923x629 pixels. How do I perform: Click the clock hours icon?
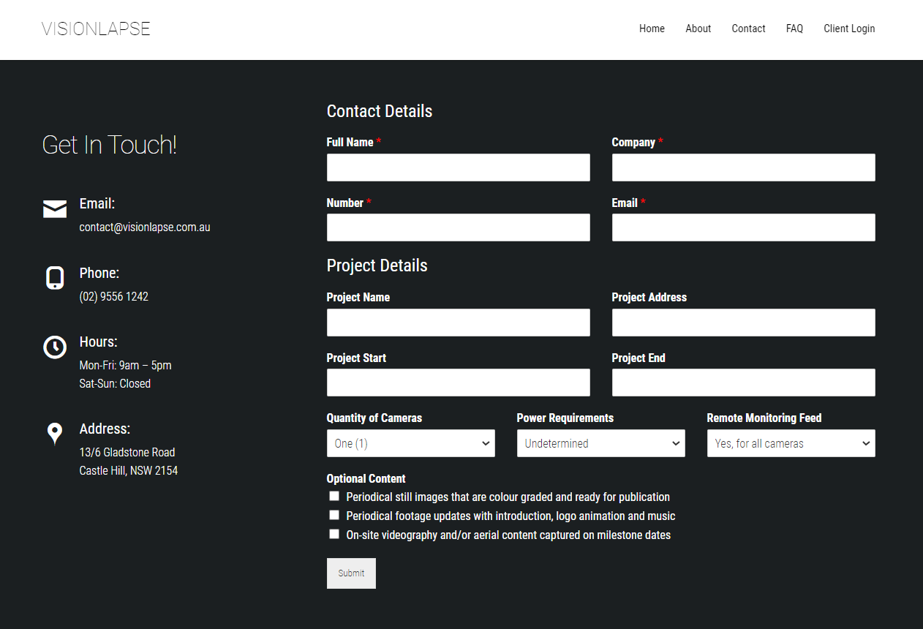tap(55, 347)
